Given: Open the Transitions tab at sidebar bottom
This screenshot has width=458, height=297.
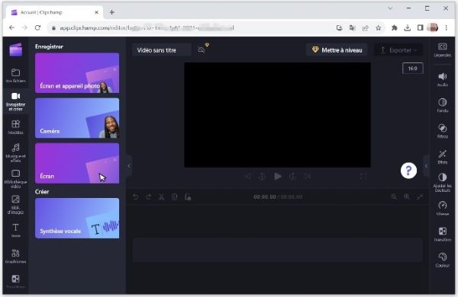Looking at the screenshot, I should pyautogui.click(x=15, y=281).
